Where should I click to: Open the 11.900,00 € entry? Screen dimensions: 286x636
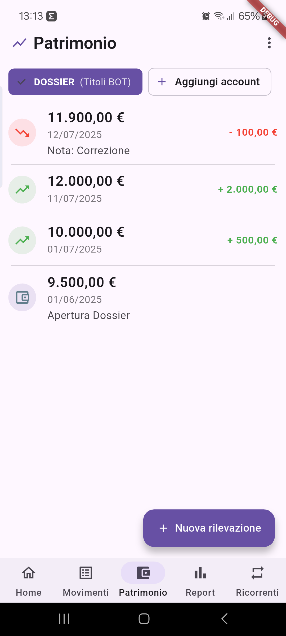(143, 133)
